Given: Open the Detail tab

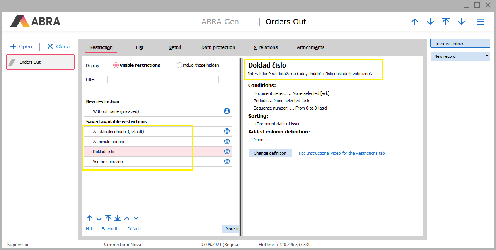Looking at the screenshot, I should point(175,47).
